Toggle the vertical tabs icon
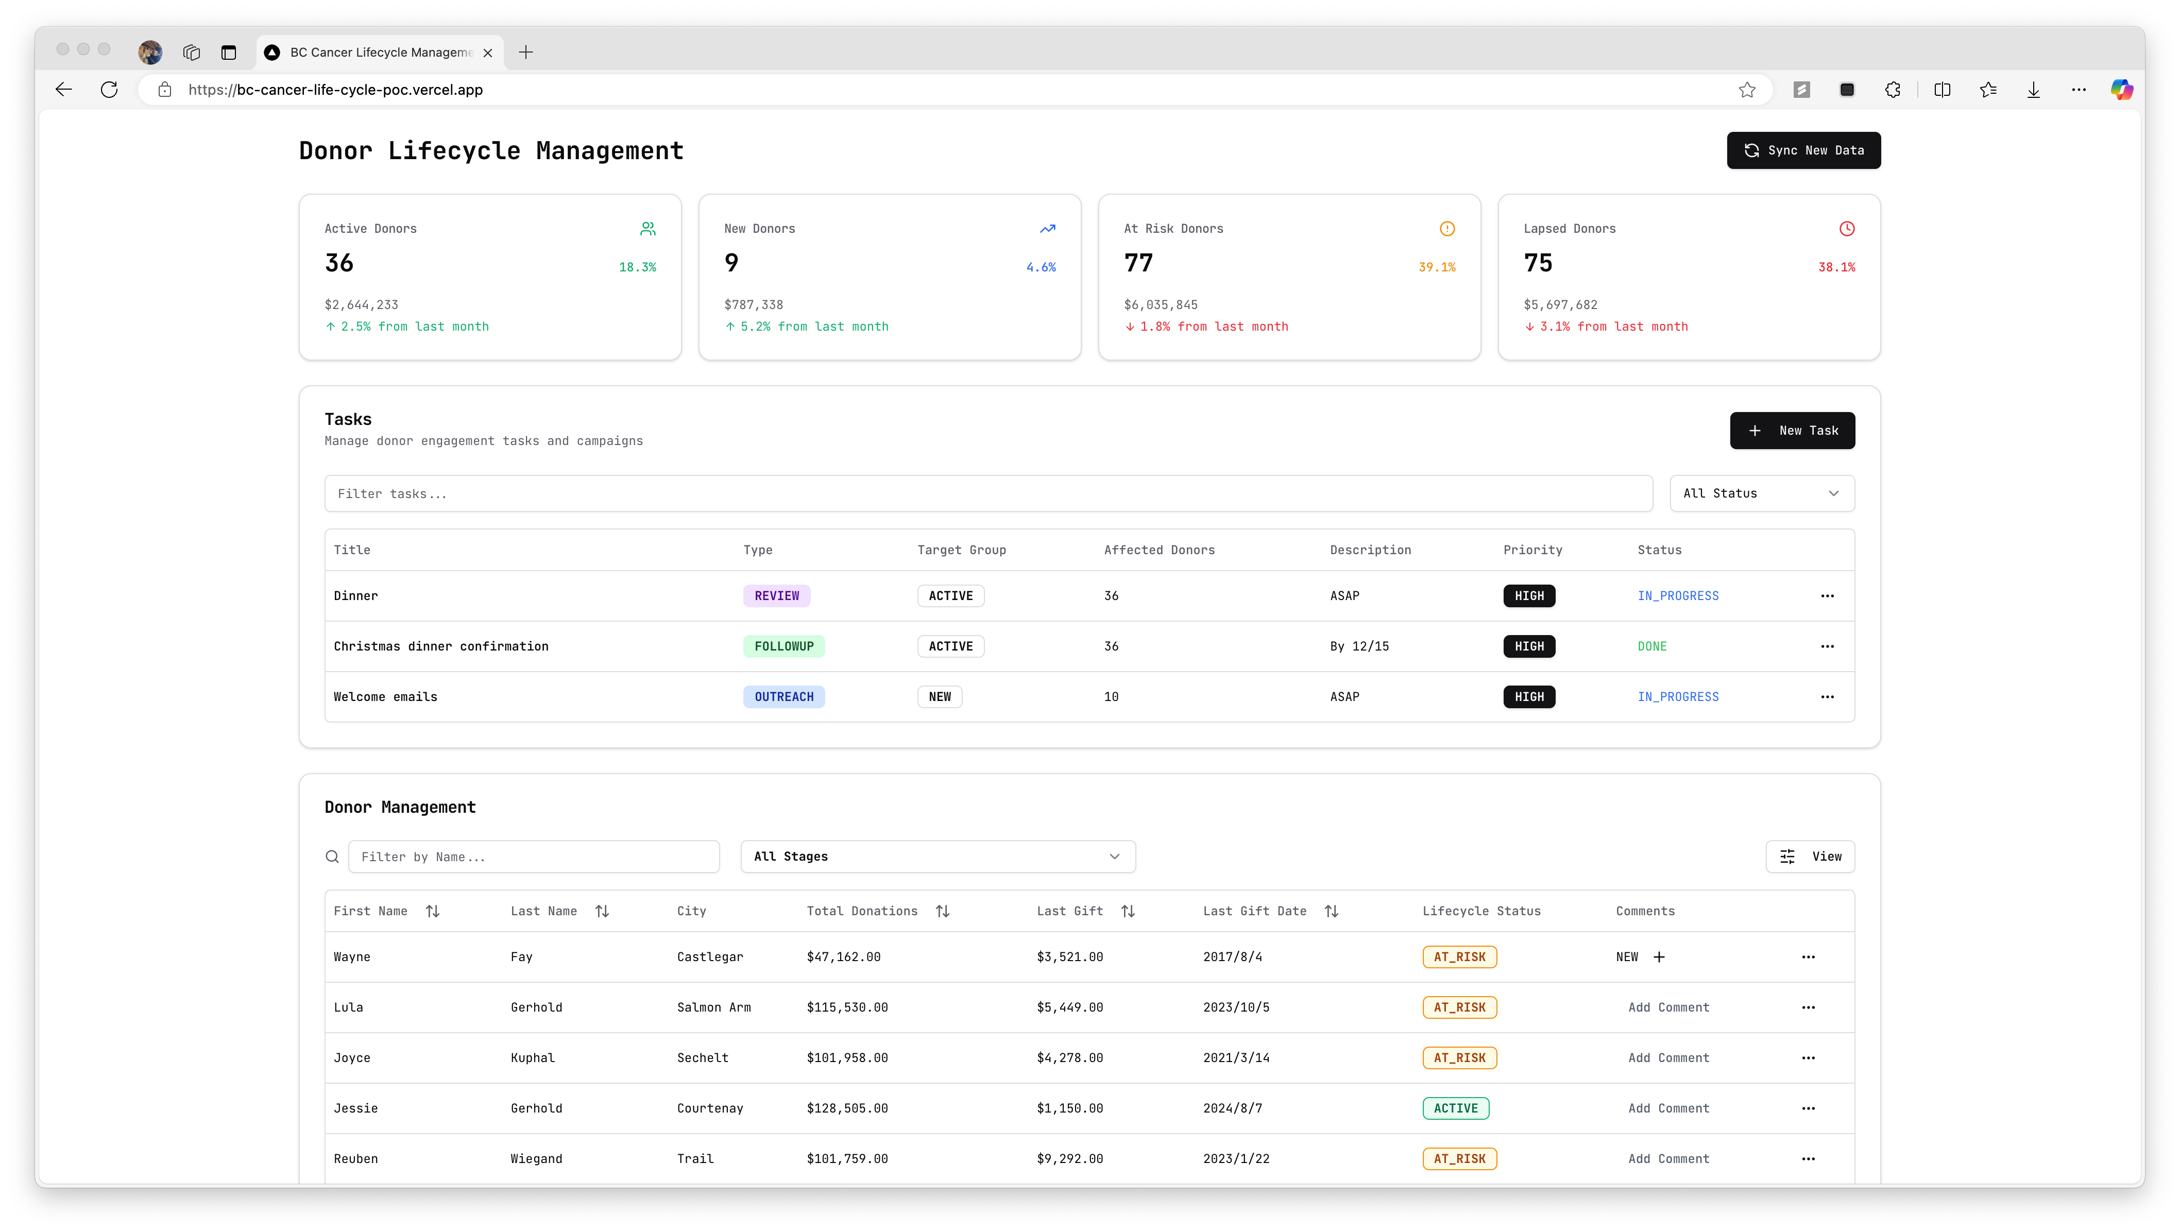Image resolution: width=2180 pixels, height=1231 pixels. (229, 53)
